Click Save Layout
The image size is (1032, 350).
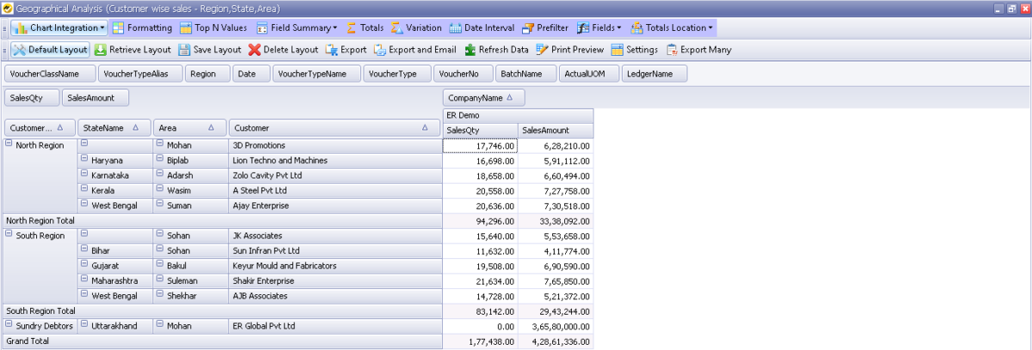[x=210, y=50]
